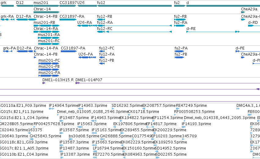The height and width of the screenshot is (159, 260).
Task: Click the IP14963.3prime EST label
Action: pyautogui.click(x=93, y=106)
